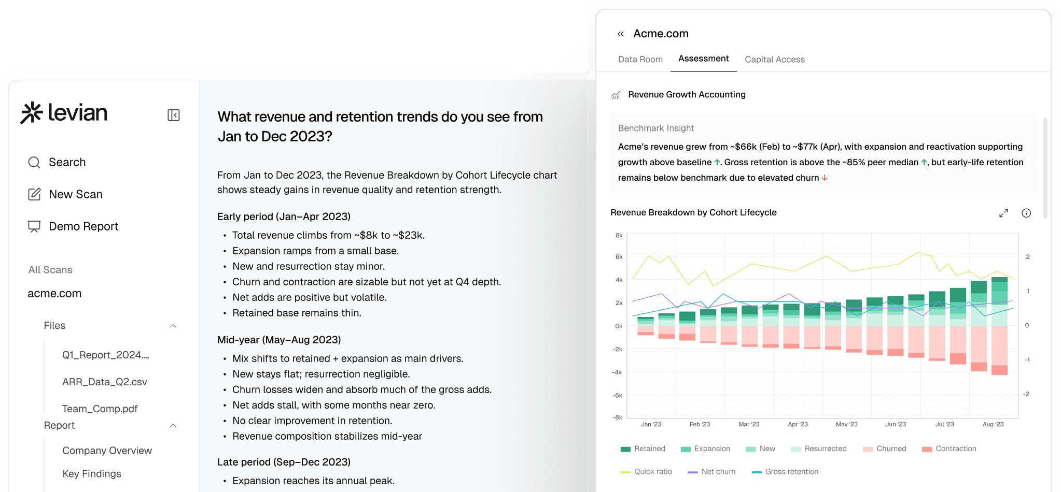Click 'Early period (Jan–Apr 2023)' heading
This screenshot has width=1061, height=492.
[x=284, y=217]
